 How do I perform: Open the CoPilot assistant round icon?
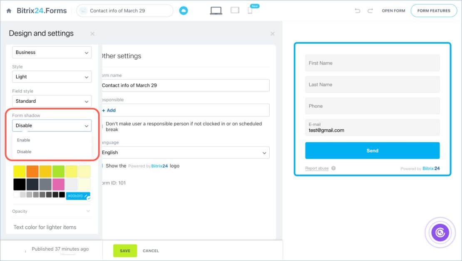[440, 232]
